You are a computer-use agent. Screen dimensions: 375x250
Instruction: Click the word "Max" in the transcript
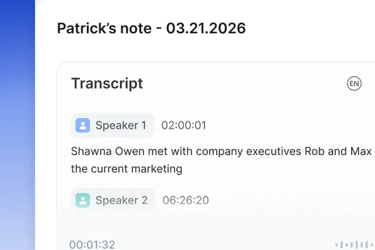point(361,152)
